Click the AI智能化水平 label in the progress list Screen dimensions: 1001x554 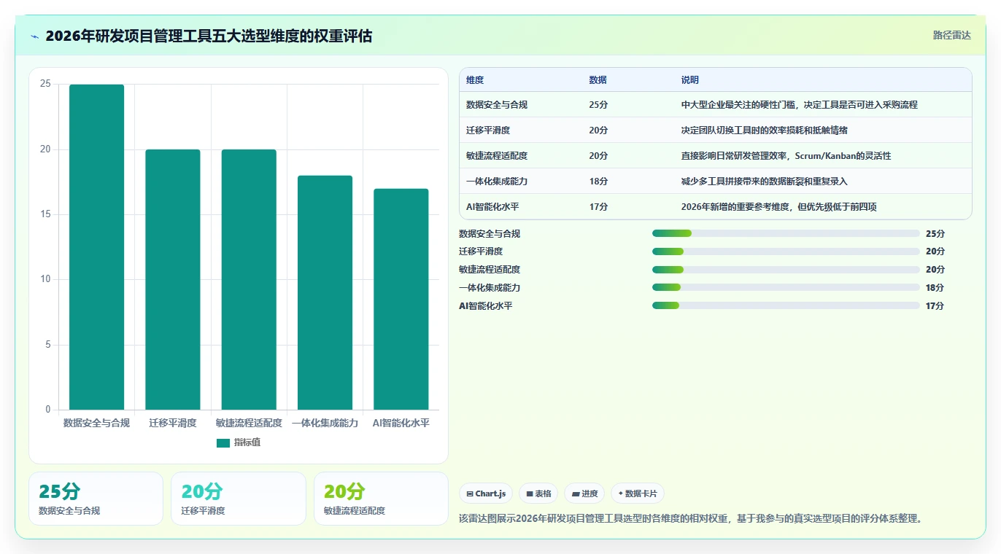pos(485,305)
